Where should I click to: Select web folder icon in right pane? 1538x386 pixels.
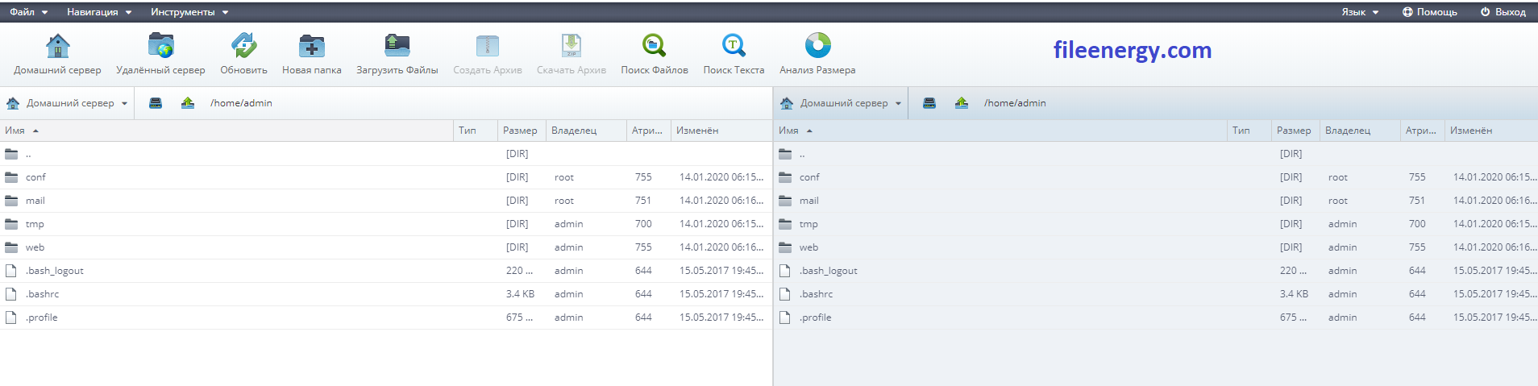(785, 247)
